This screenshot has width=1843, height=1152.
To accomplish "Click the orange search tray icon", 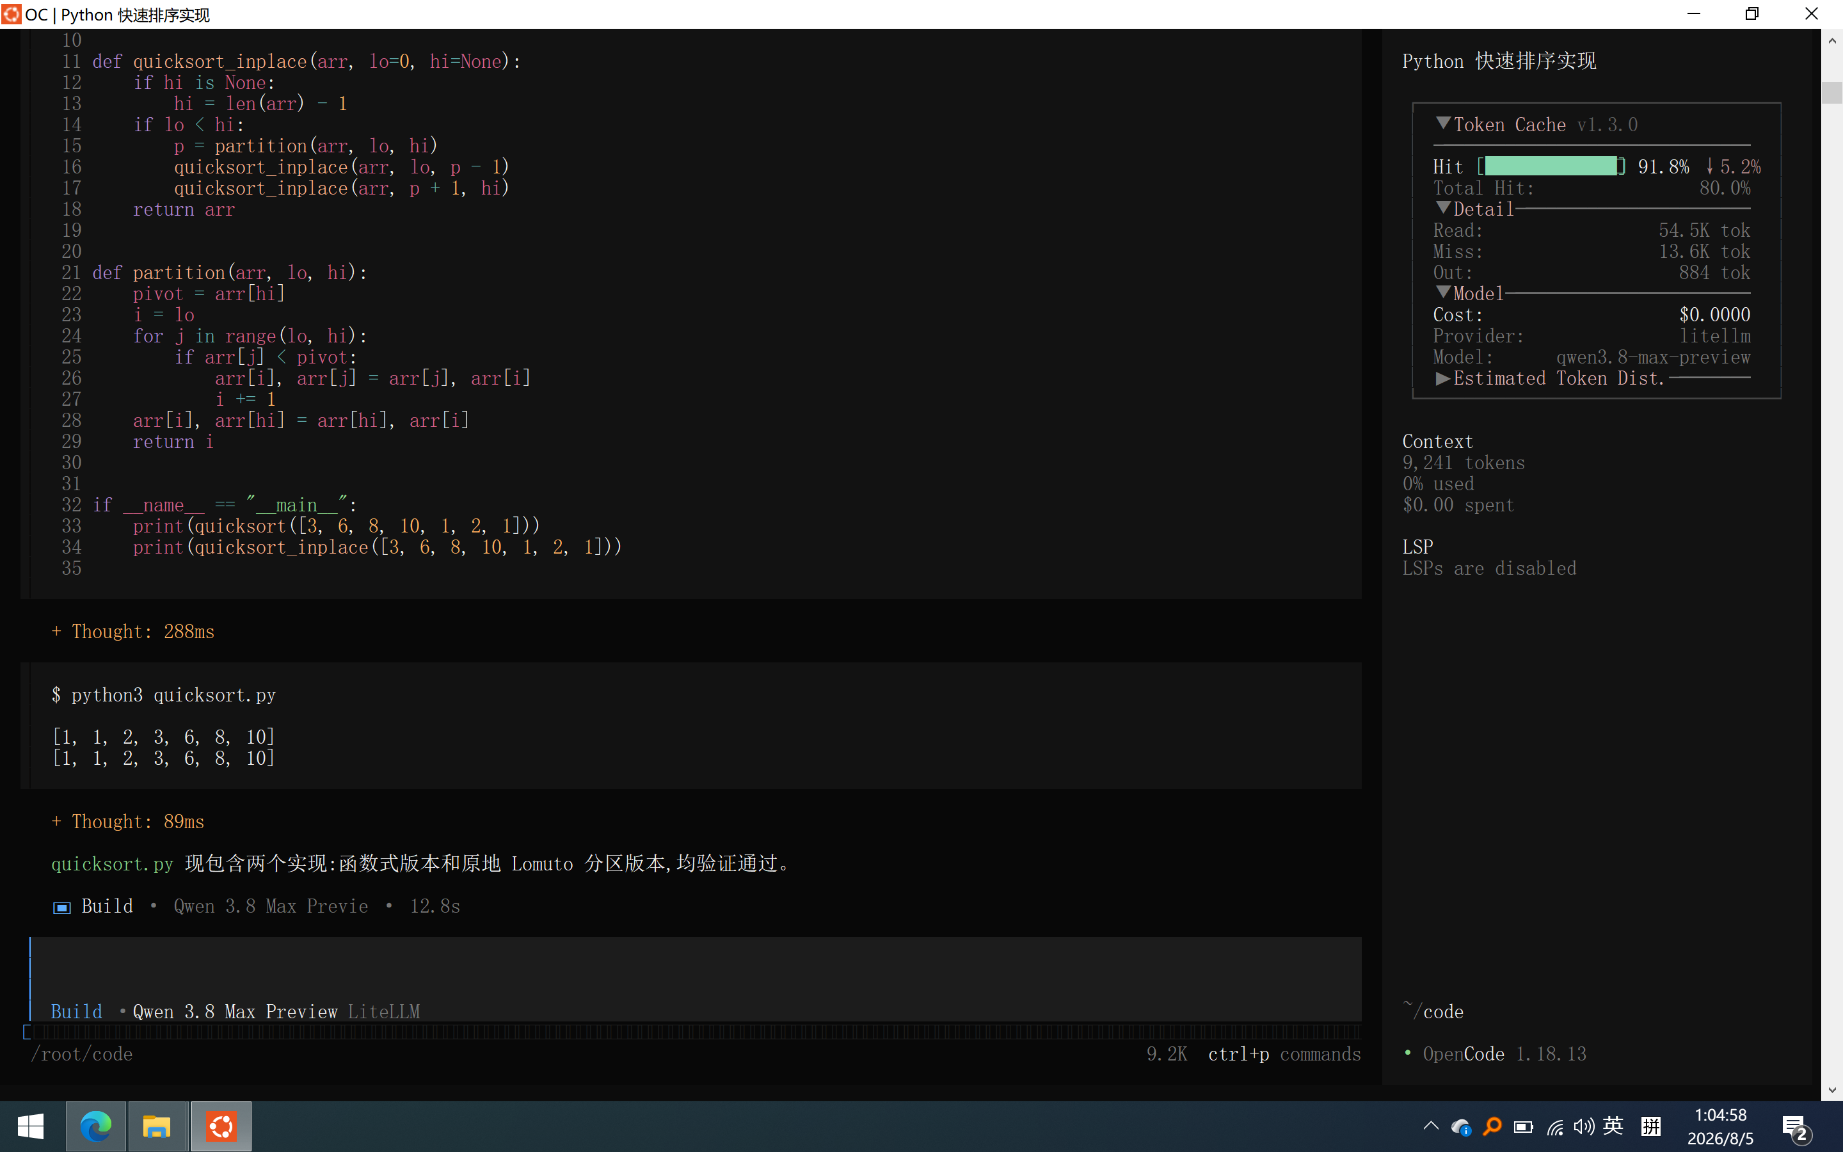I will [x=1492, y=1126].
